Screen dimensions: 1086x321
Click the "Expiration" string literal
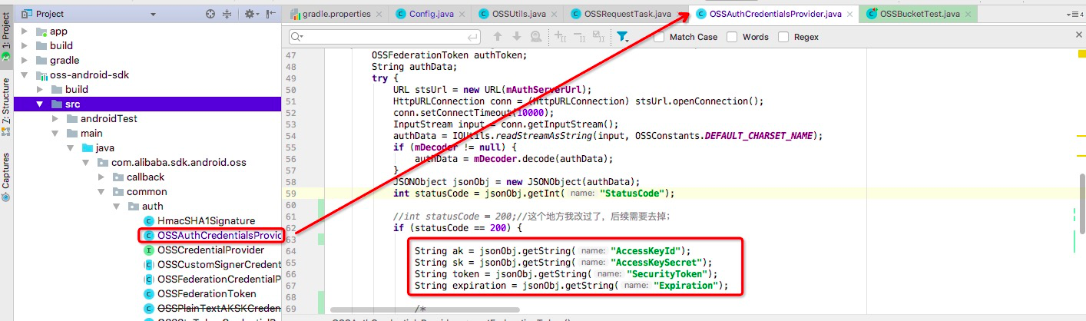pyautogui.click(x=685, y=286)
